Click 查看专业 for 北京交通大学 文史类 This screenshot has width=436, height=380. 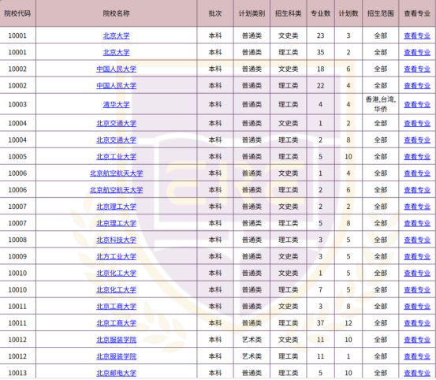[417, 123]
